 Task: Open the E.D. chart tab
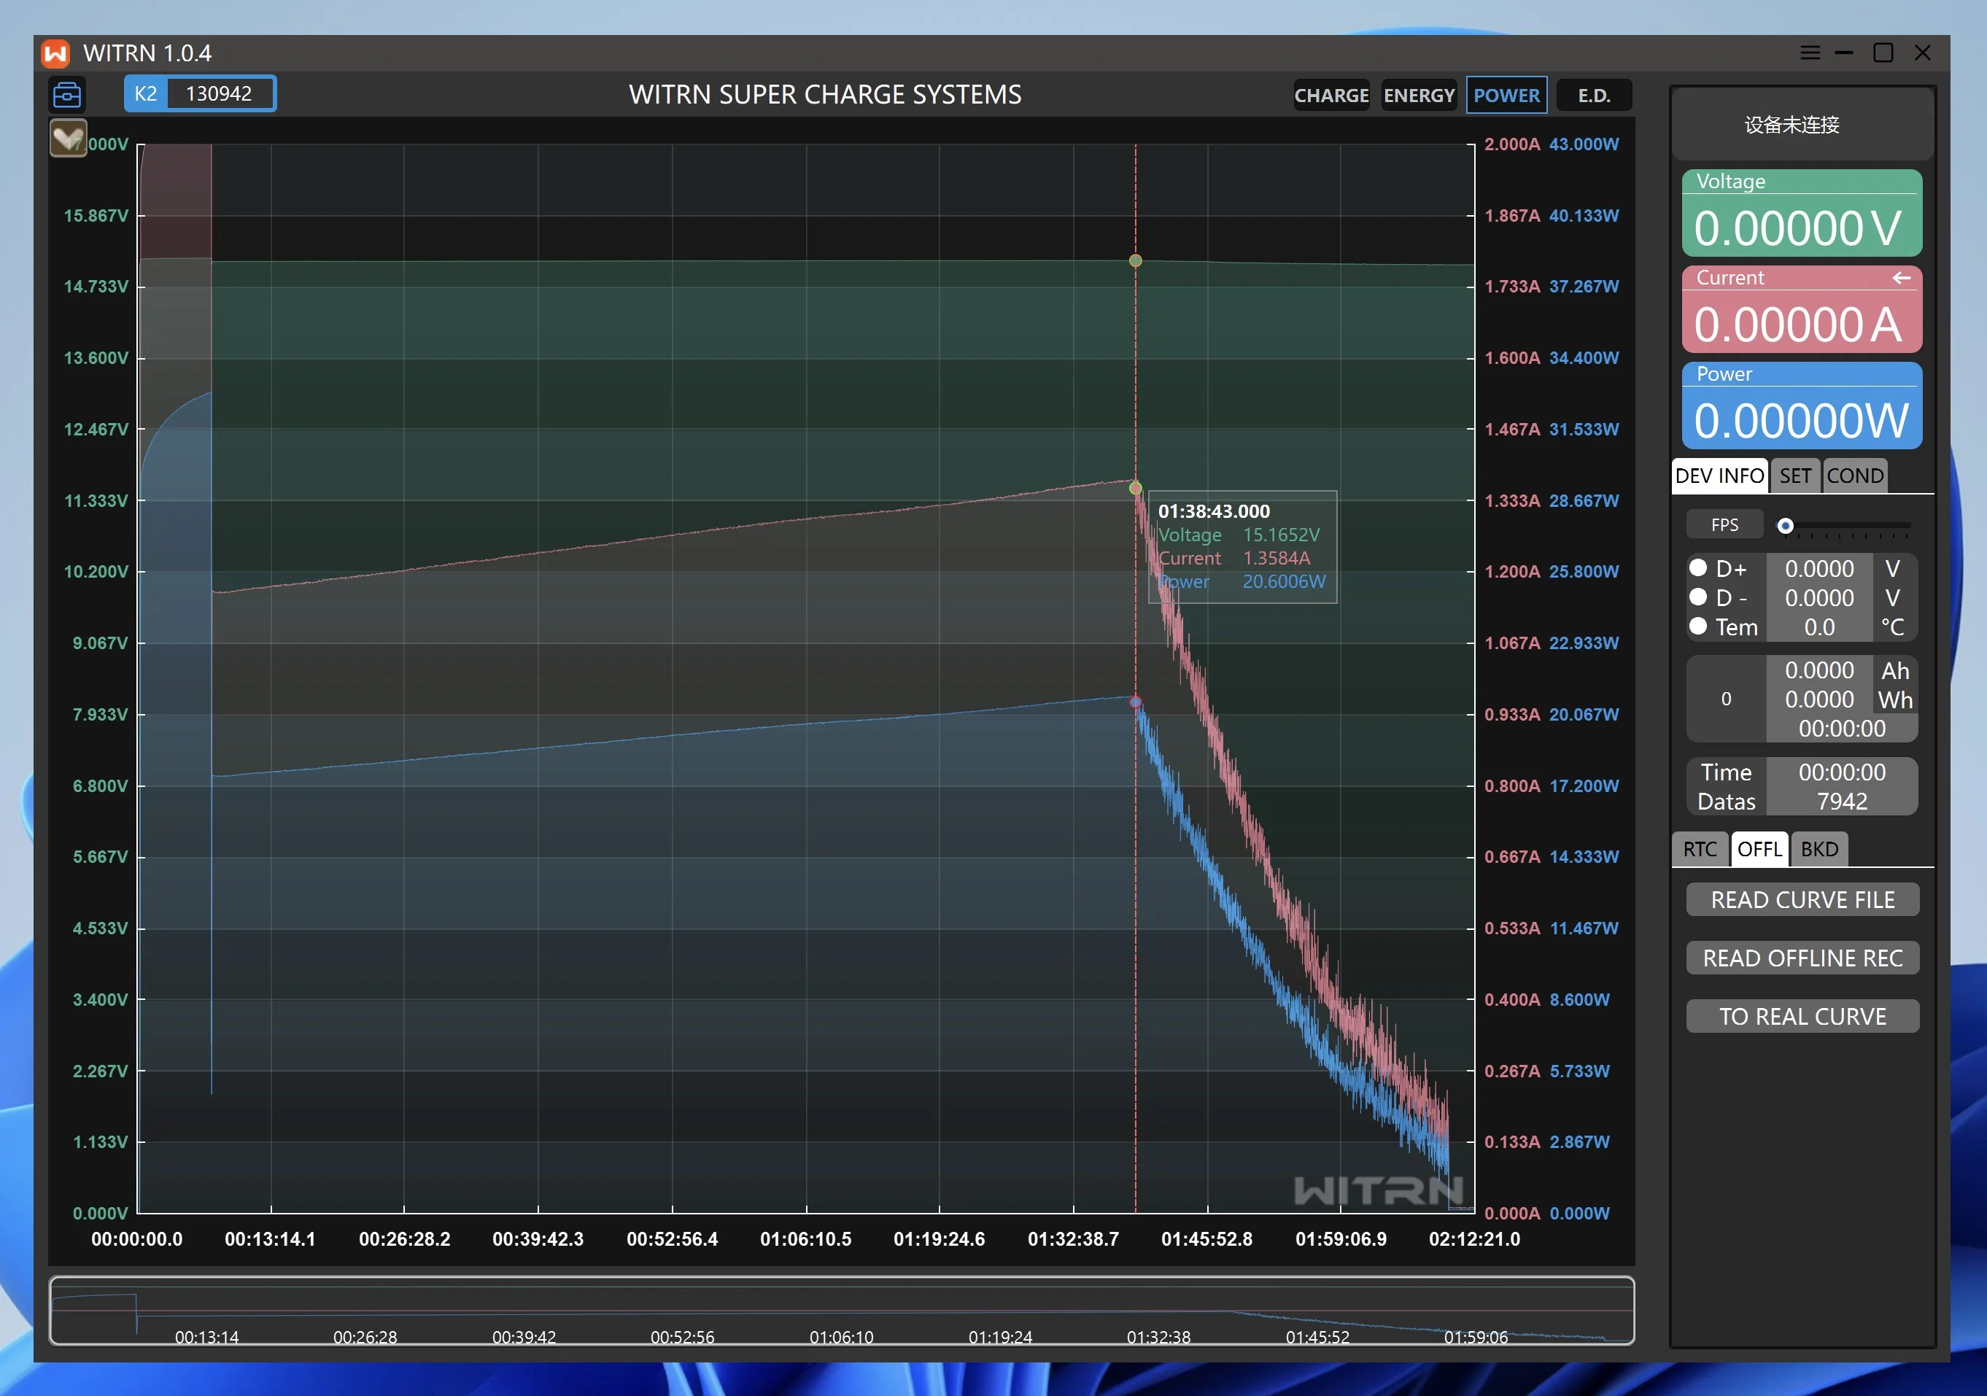pos(1594,96)
